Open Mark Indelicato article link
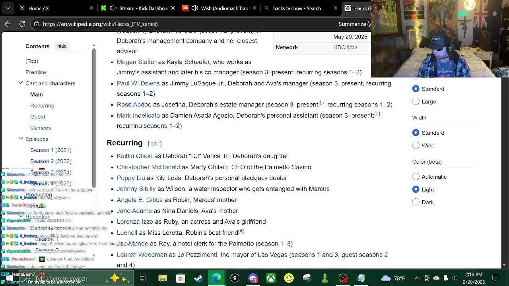This screenshot has height=286, width=509. (138, 115)
